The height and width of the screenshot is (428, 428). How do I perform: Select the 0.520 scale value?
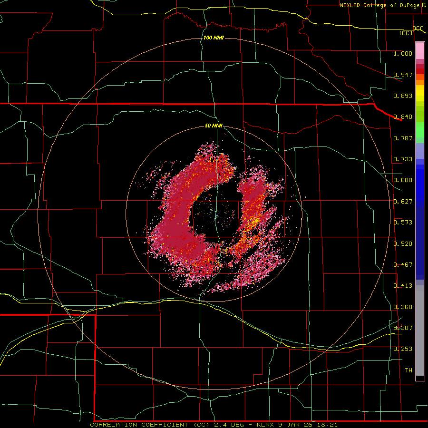tap(403, 244)
